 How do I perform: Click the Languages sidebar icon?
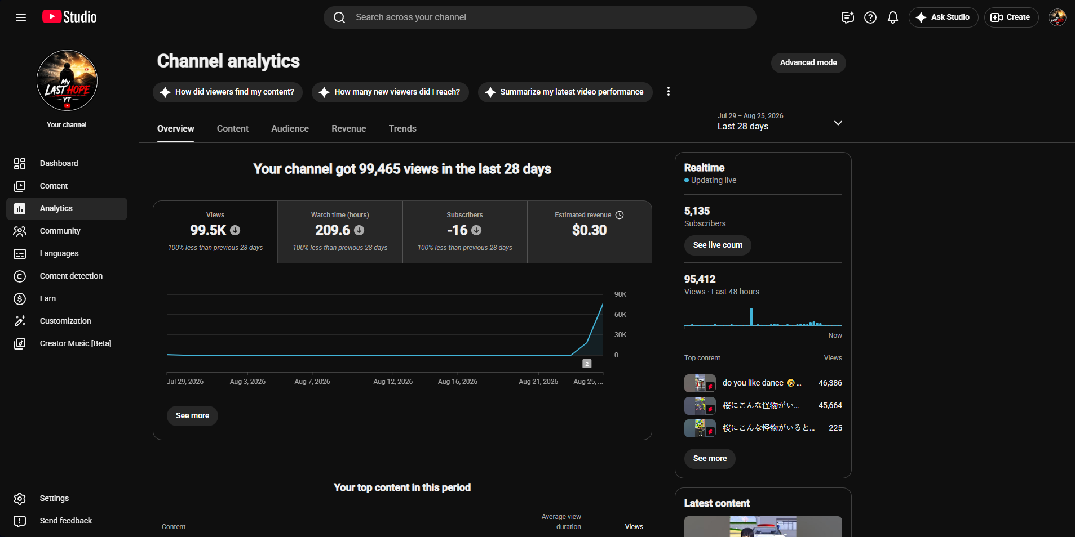click(20, 253)
